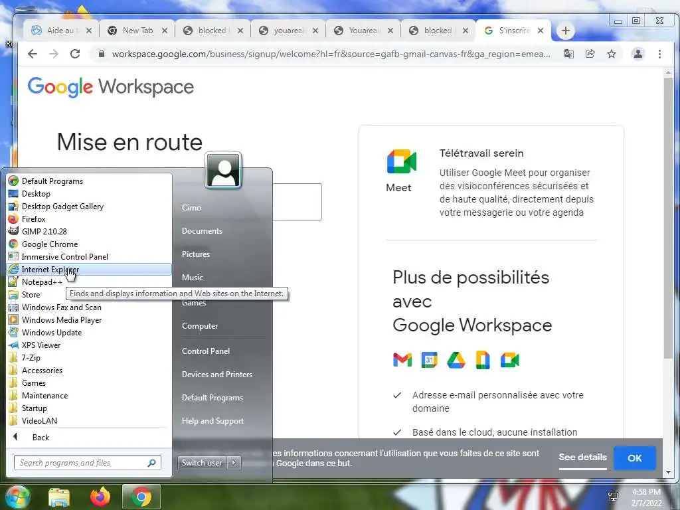Open a new browser tab
This screenshot has height=510, width=680.
coord(565,31)
